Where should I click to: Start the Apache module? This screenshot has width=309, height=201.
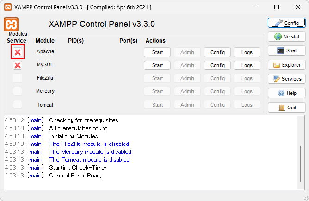tap(157, 52)
